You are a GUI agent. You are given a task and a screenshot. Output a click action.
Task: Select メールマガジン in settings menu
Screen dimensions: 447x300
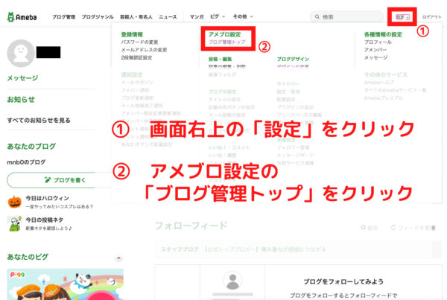pyautogui.click(x=137, y=83)
